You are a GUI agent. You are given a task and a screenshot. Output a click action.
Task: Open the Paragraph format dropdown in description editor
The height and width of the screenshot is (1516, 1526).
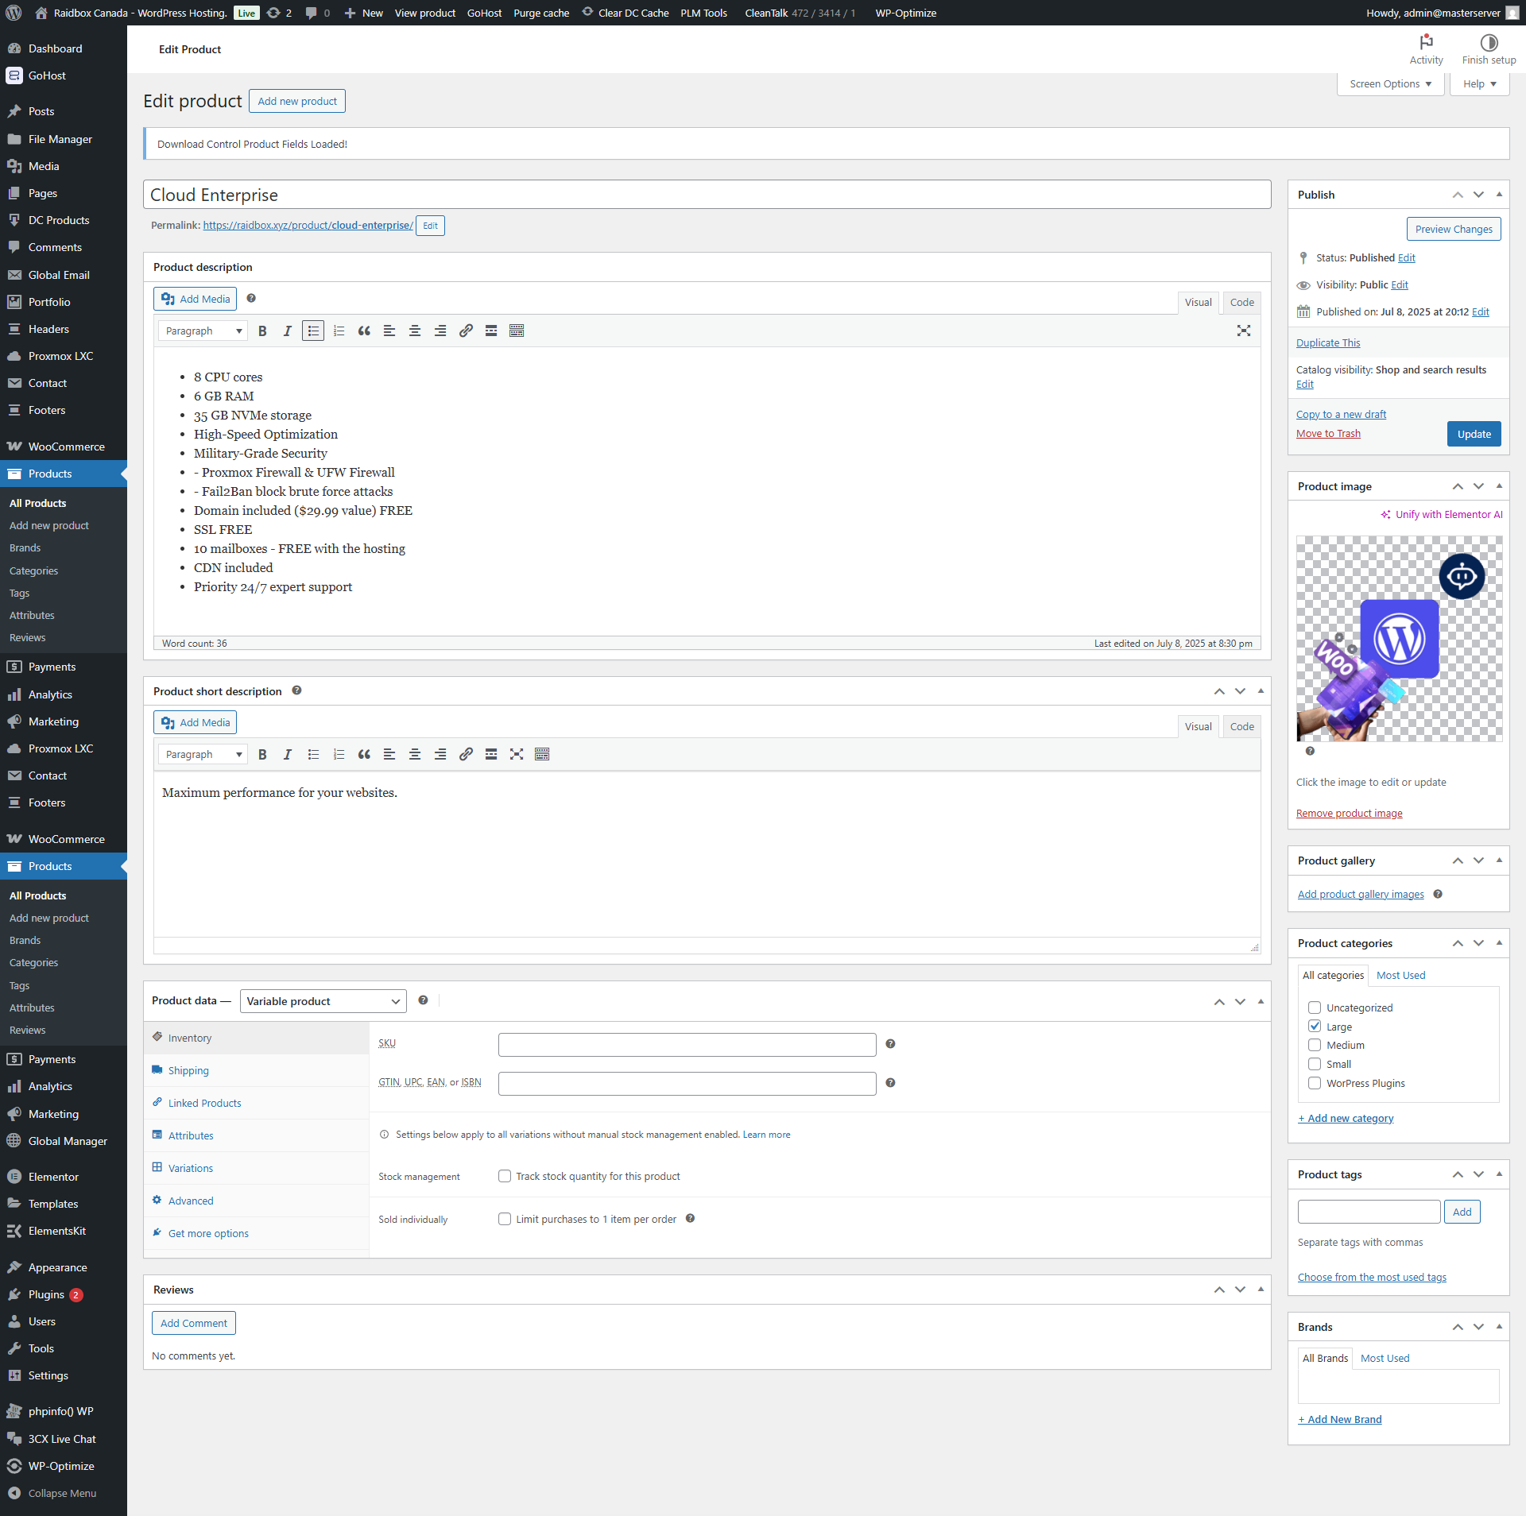click(x=203, y=331)
